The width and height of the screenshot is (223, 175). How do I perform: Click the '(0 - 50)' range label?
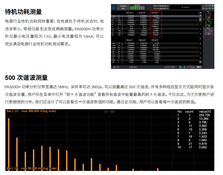pyautogui.click(x=109, y=111)
